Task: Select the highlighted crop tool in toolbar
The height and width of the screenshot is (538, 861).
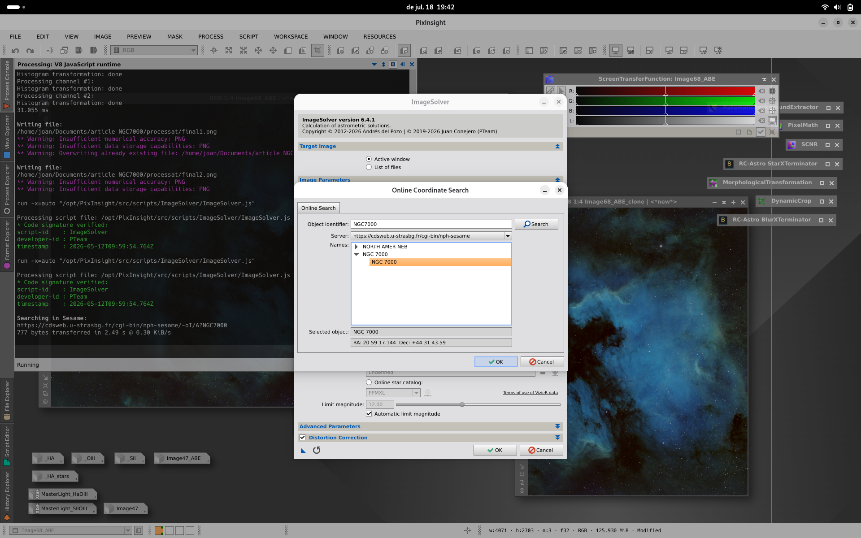Action: click(317, 51)
